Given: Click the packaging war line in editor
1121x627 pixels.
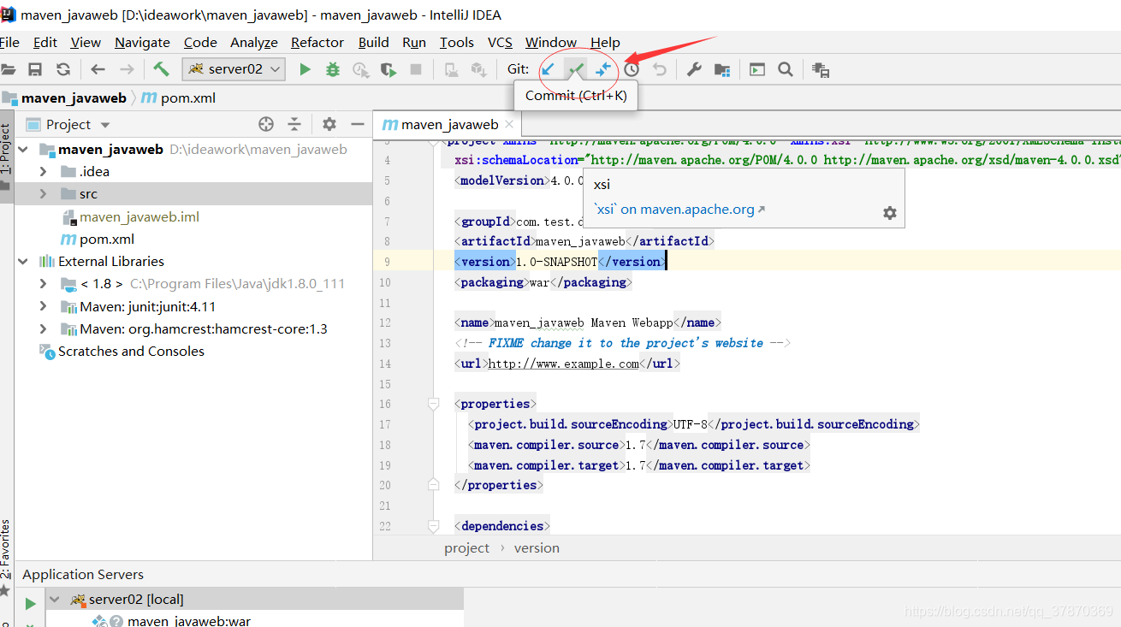Looking at the screenshot, I should [x=544, y=282].
